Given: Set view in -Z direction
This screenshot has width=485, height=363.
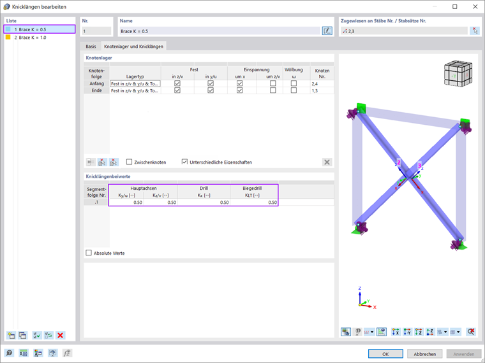Looking at the screenshot, I should (x=430, y=332).
